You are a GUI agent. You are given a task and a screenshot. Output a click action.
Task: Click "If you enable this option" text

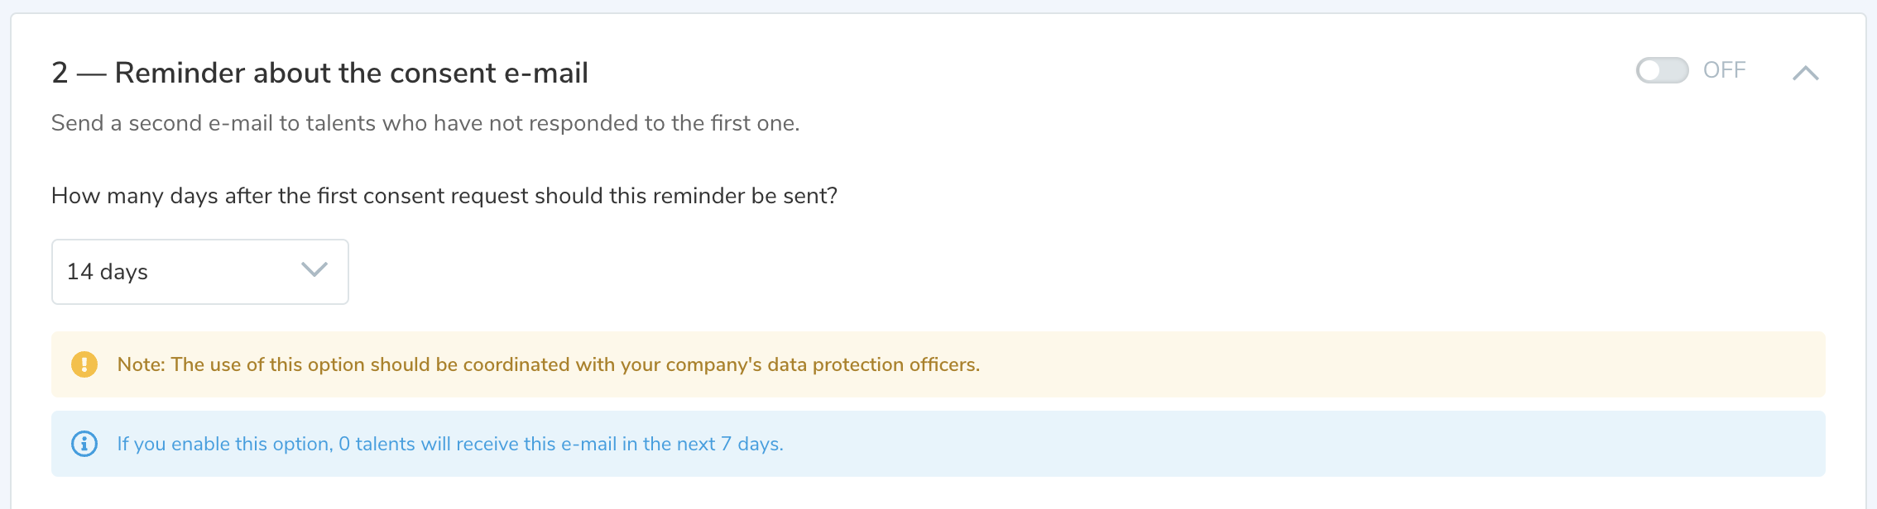pos(224,444)
